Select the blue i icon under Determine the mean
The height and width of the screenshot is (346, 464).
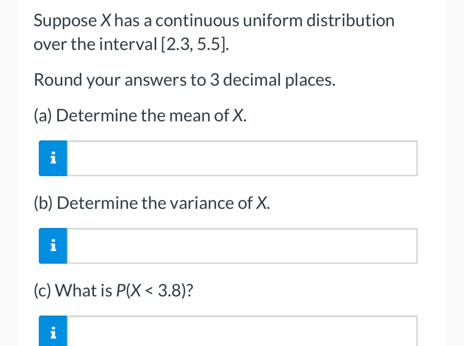[x=53, y=158]
